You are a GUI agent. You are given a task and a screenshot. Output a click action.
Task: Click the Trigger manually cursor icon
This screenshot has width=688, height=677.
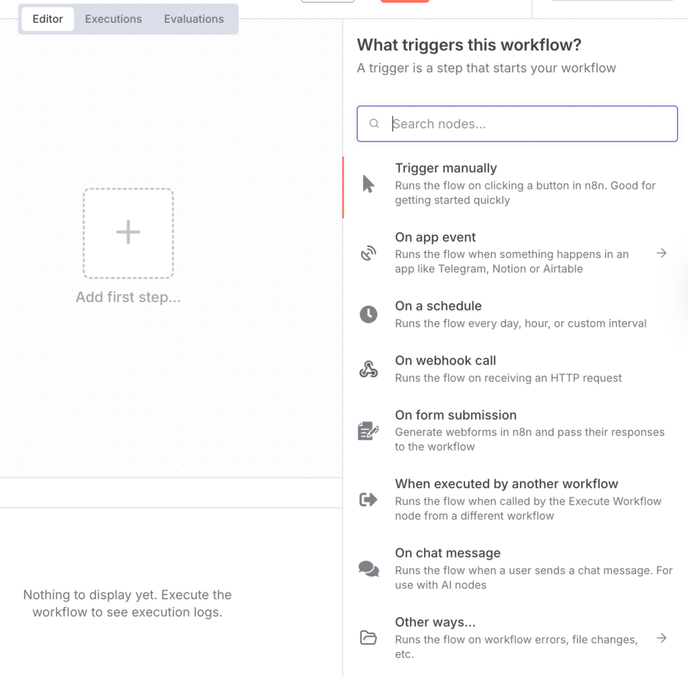[x=368, y=184]
